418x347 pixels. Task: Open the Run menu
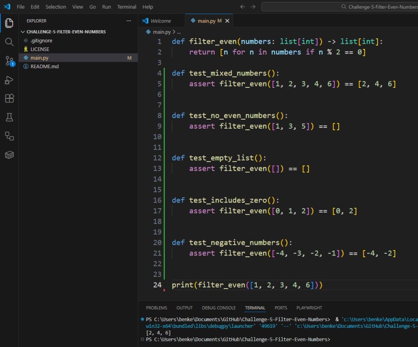coord(106,7)
